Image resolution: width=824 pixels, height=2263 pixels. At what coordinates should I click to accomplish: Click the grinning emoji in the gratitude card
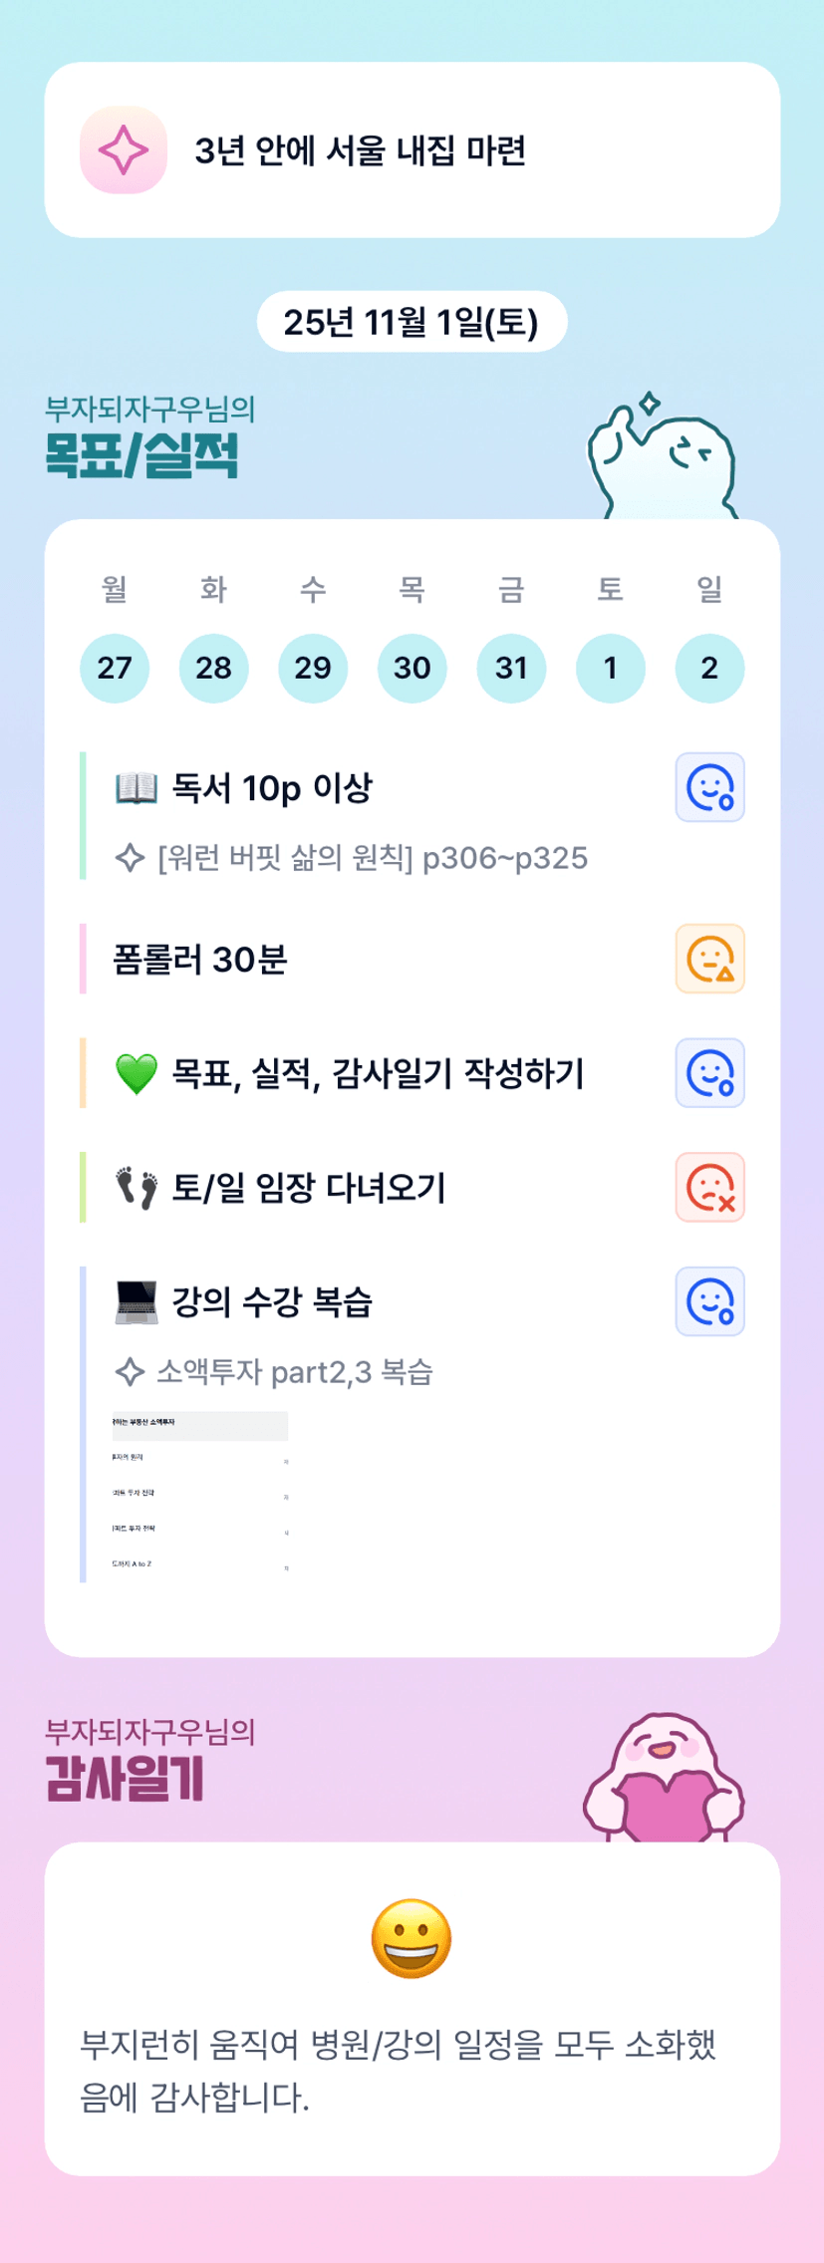pos(412,1938)
